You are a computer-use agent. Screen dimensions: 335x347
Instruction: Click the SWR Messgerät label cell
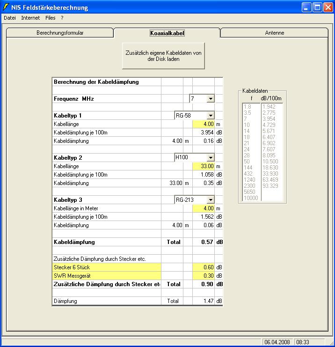tap(107, 276)
